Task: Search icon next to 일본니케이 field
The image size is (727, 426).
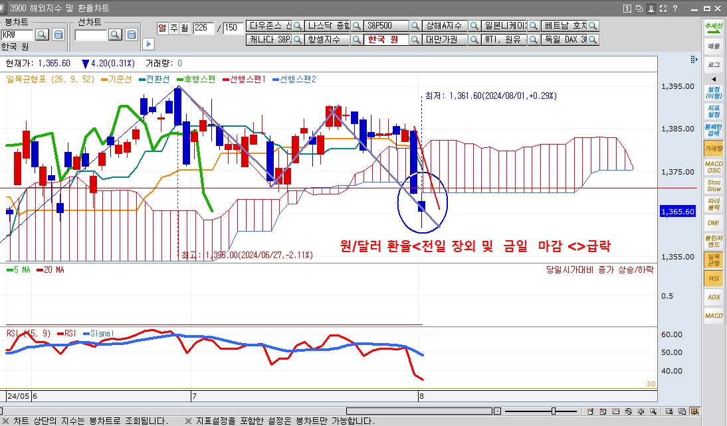Action: click(x=534, y=26)
